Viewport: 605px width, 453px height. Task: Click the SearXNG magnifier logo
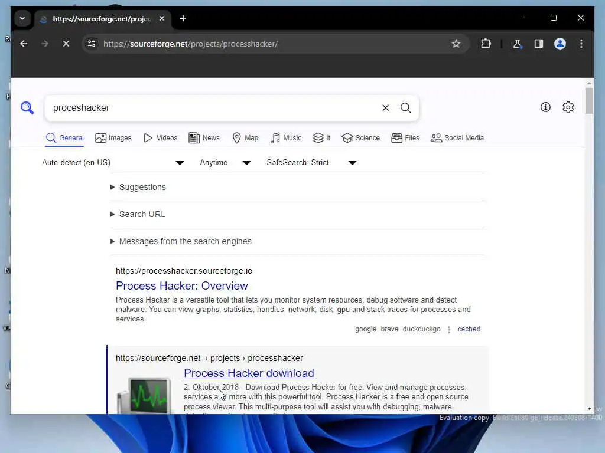(x=27, y=108)
